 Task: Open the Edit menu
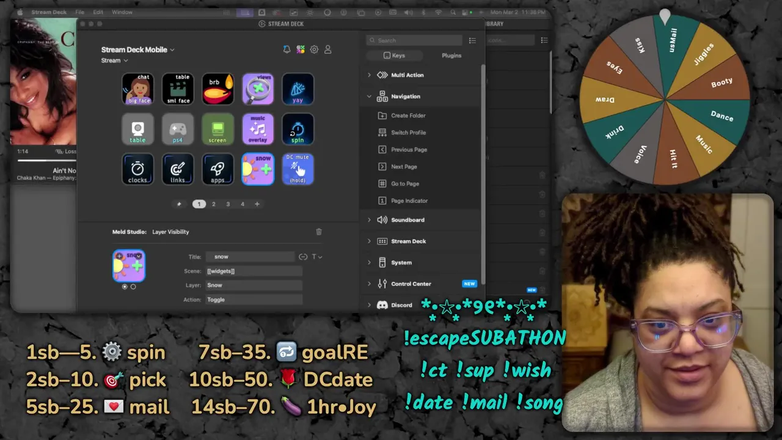pyautogui.click(x=98, y=12)
